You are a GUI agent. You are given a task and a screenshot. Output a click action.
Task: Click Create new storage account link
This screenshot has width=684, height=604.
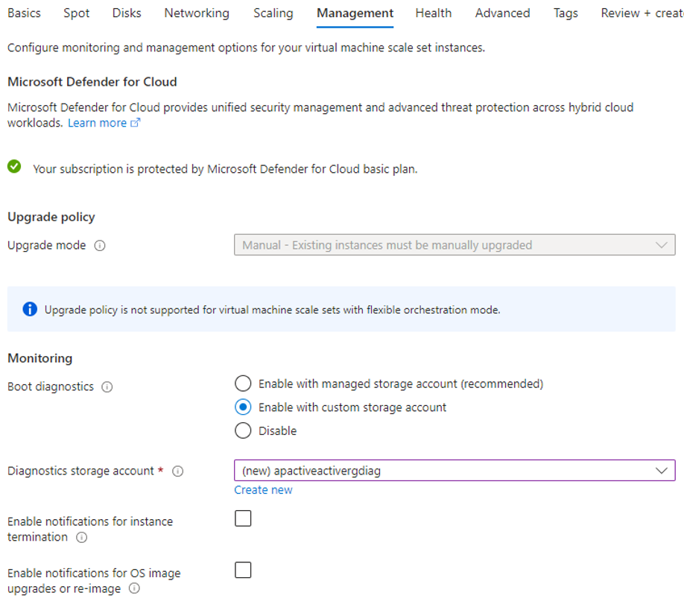click(263, 490)
